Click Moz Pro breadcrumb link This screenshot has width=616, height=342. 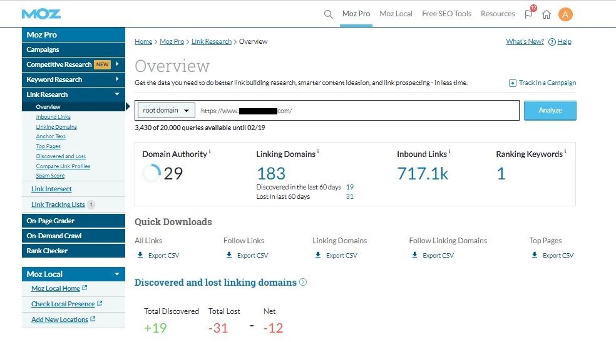click(x=172, y=41)
